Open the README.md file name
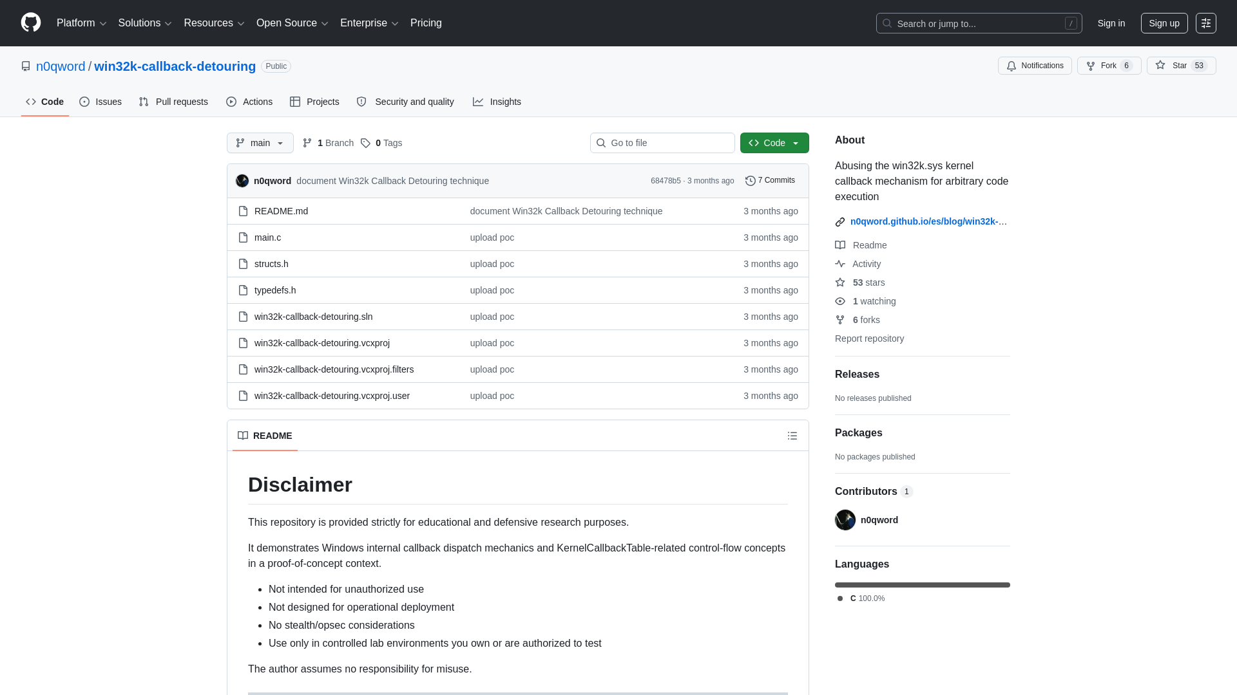Image resolution: width=1237 pixels, height=695 pixels. coord(281,211)
